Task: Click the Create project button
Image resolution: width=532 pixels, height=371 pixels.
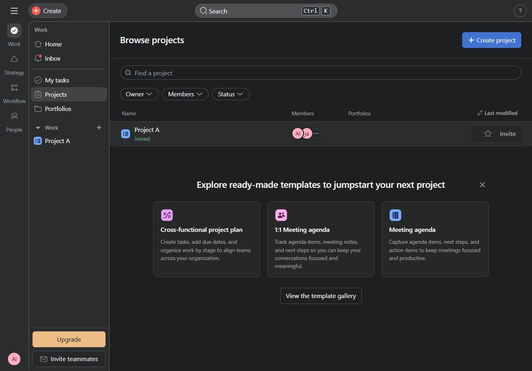Action: point(492,40)
